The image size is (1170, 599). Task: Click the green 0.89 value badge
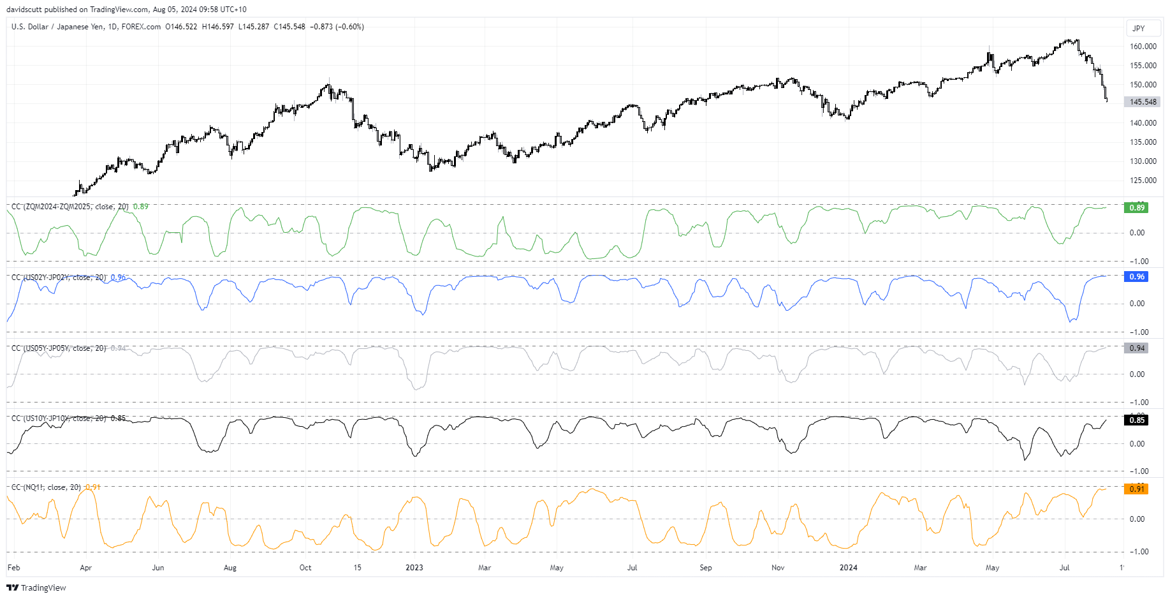[x=1137, y=207]
